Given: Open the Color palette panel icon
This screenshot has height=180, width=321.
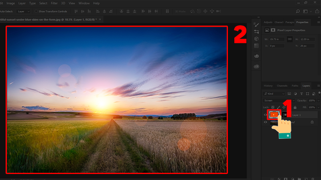Looking at the screenshot, I should point(256,56).
